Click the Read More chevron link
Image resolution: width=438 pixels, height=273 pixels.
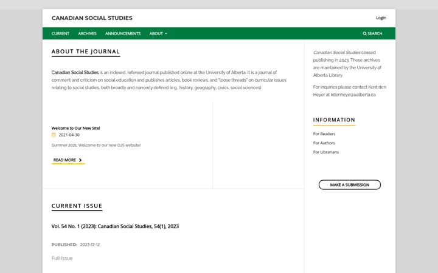point(68,160)
